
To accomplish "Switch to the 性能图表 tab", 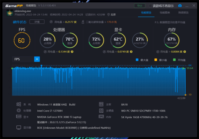I will point(165,13).
